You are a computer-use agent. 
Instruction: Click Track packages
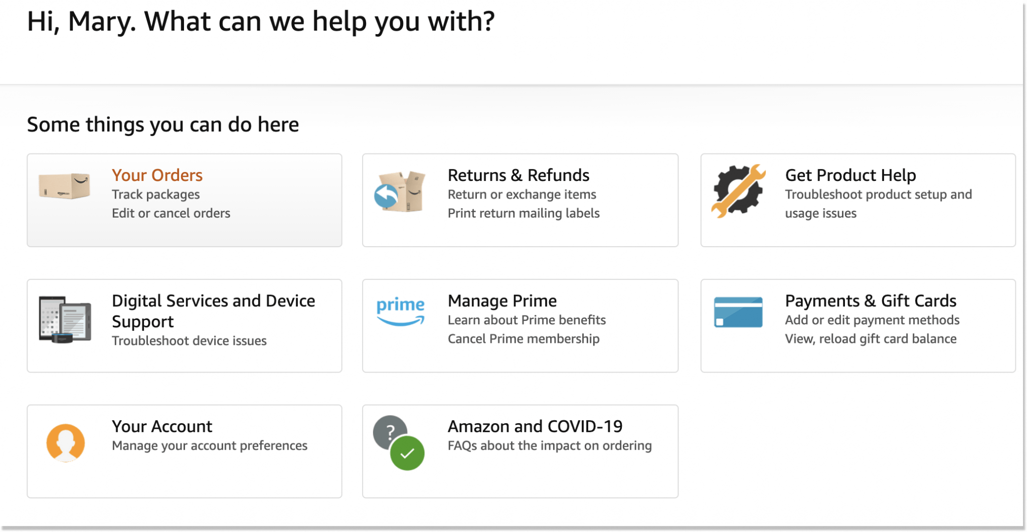pyautogui.click(x=155, y=195)
